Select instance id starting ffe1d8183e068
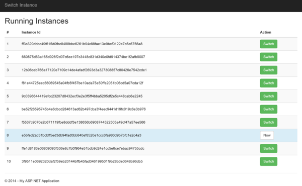 pos(83,148)
